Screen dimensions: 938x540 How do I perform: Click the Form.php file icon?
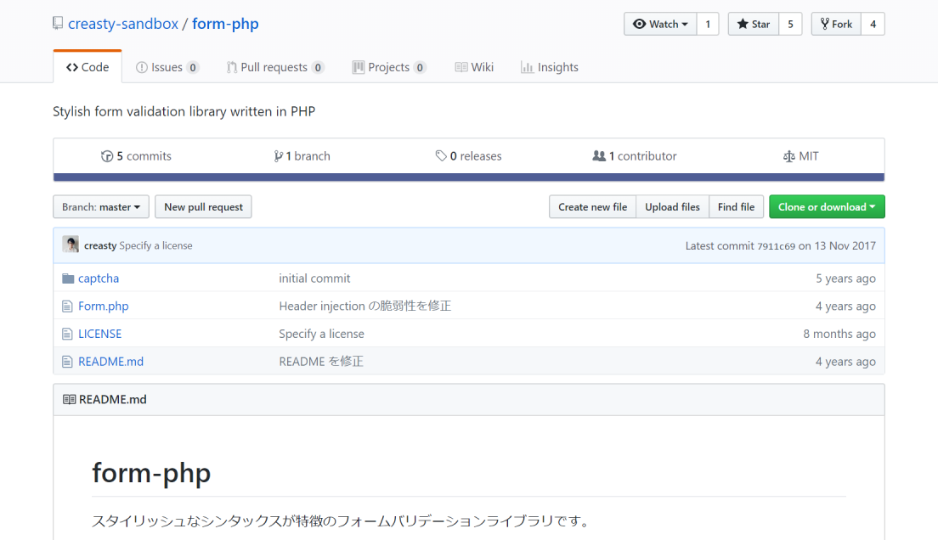68,307
